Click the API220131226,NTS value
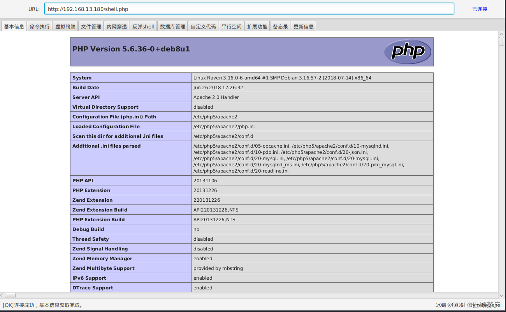Screen dimensions: 506x312 (x=216, y=210)
